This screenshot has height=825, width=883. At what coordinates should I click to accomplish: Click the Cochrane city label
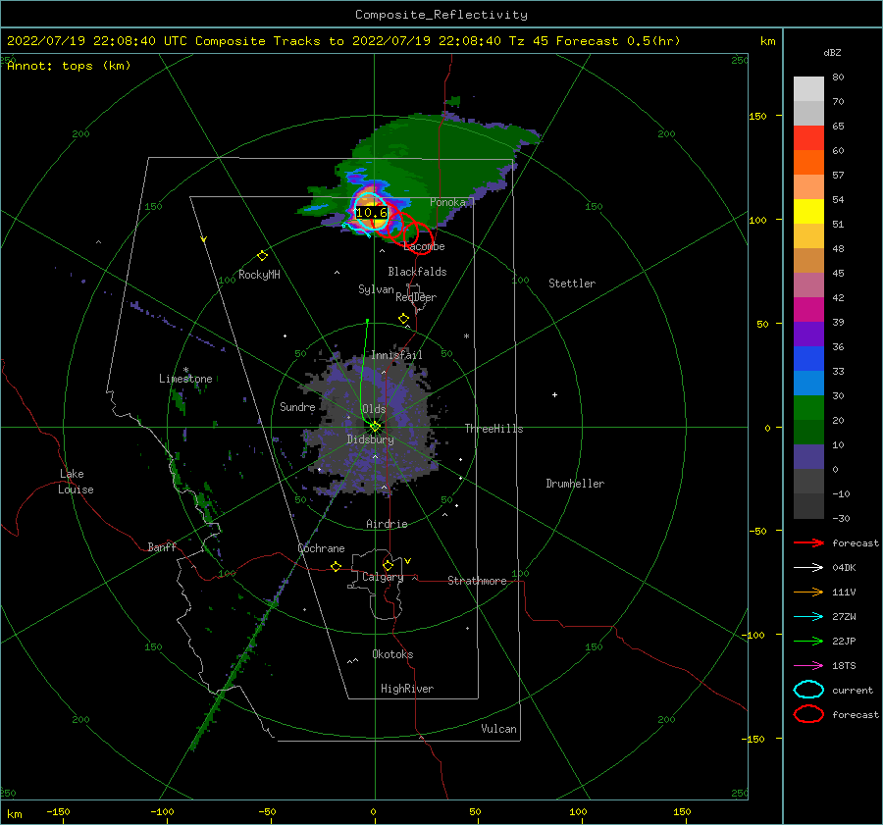pyautogui.click(x=321, y=548)
